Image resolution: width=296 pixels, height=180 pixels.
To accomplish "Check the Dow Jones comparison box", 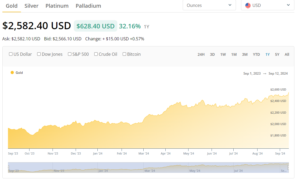I will point(39,54).
